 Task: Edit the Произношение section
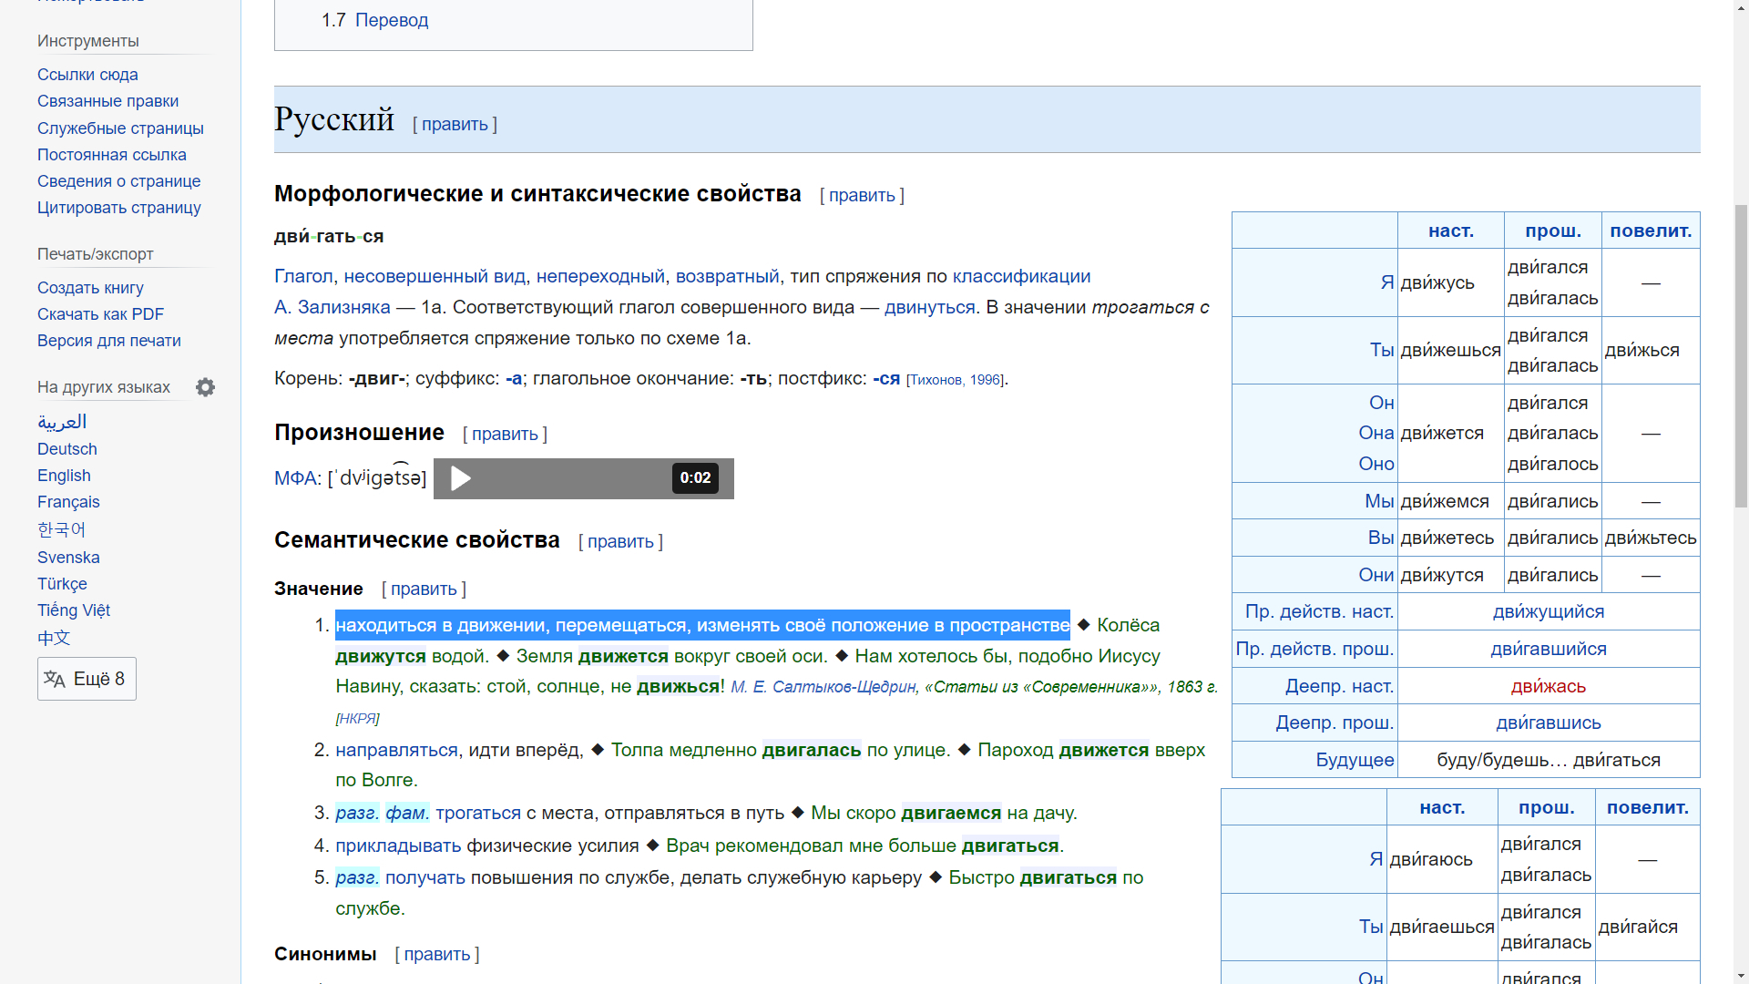[x=505, y=435]
